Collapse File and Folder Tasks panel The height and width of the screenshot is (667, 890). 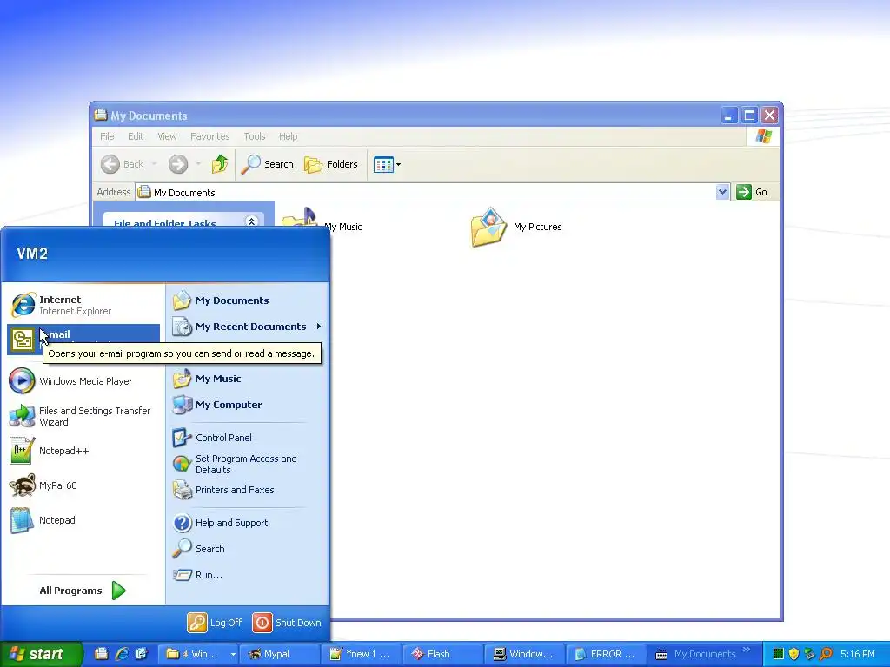coord(251,221)
